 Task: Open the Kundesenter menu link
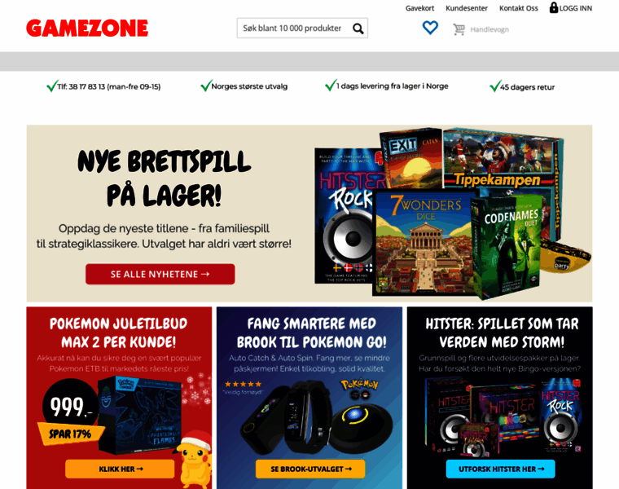coord(467,8)
